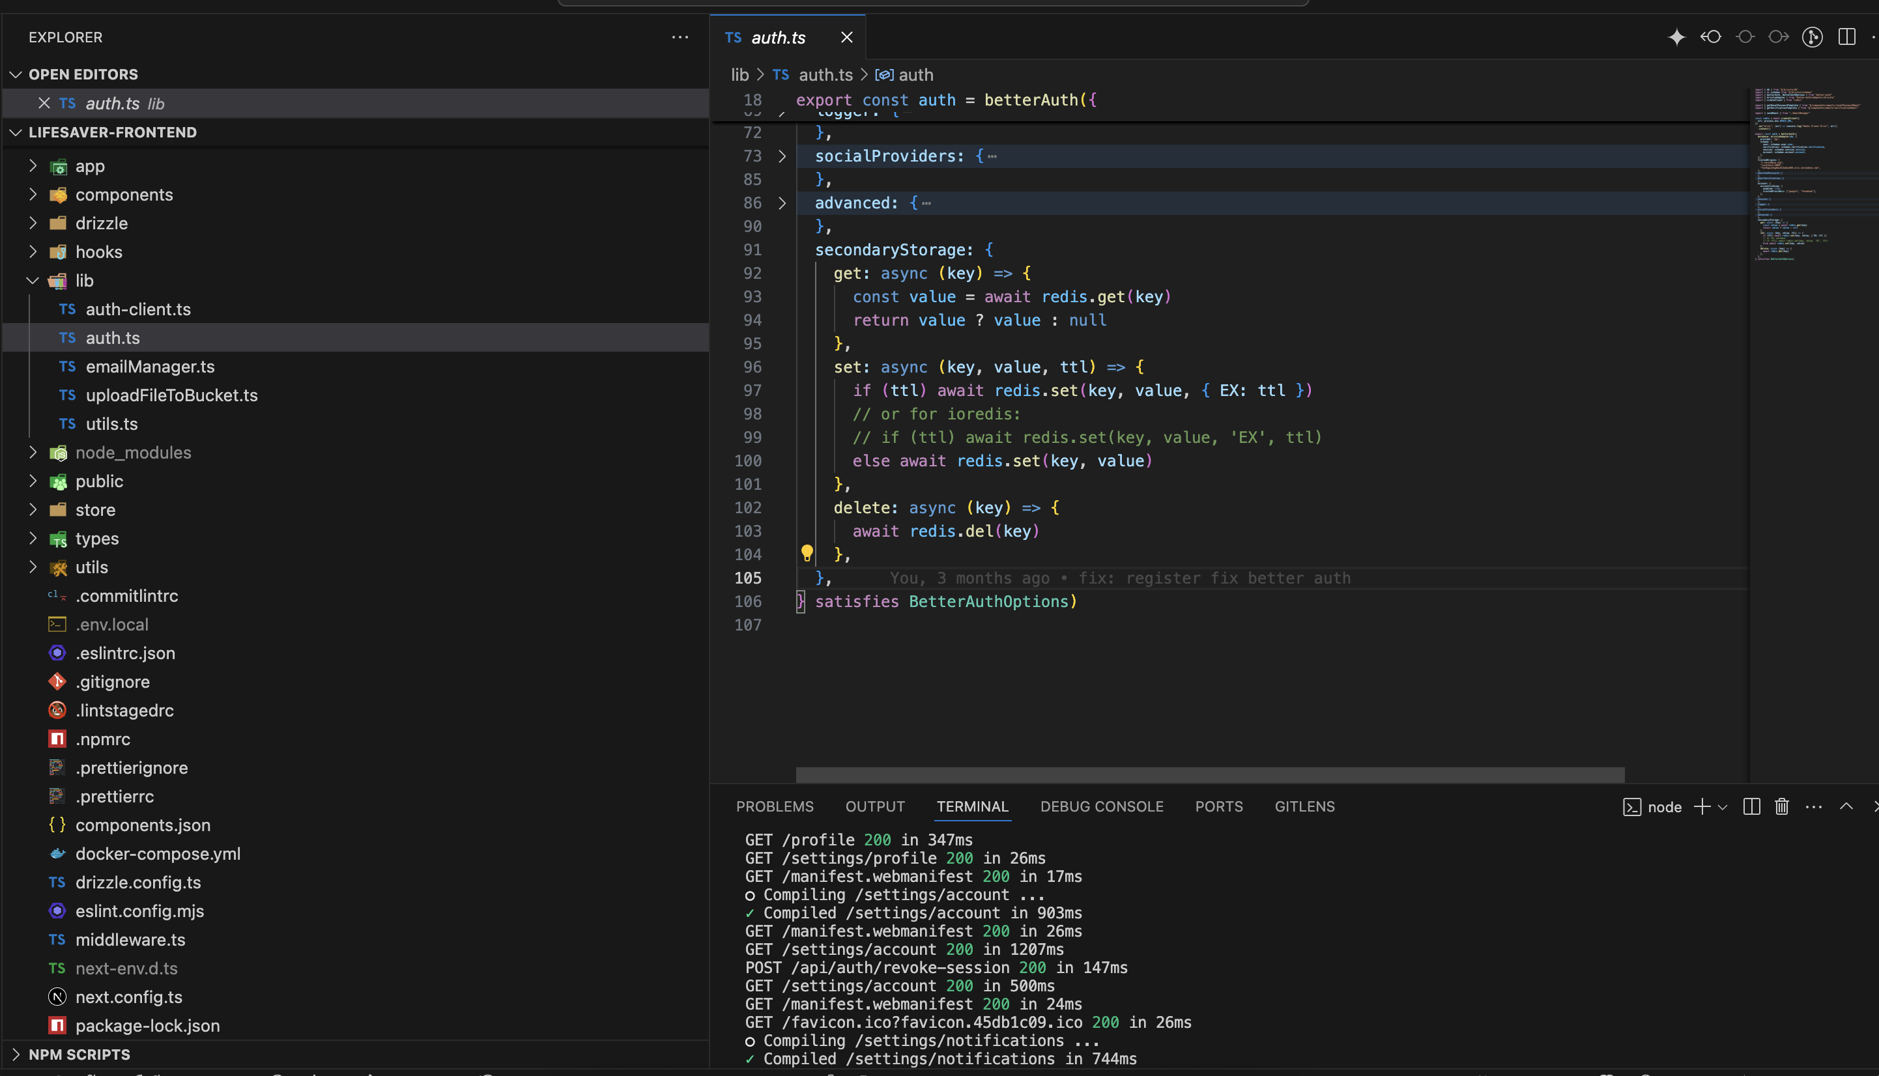Kill the terminal with trash icon
The image size is (1879, 1076).
(1781, 806)
